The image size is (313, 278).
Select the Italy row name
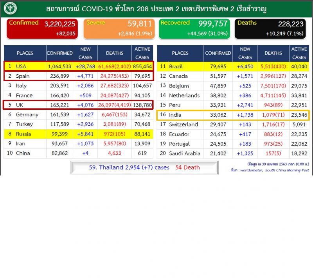22,86
